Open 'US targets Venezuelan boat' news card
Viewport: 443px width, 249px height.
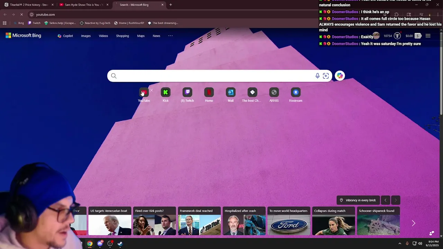pyautogui.click(x=110, y=221)
